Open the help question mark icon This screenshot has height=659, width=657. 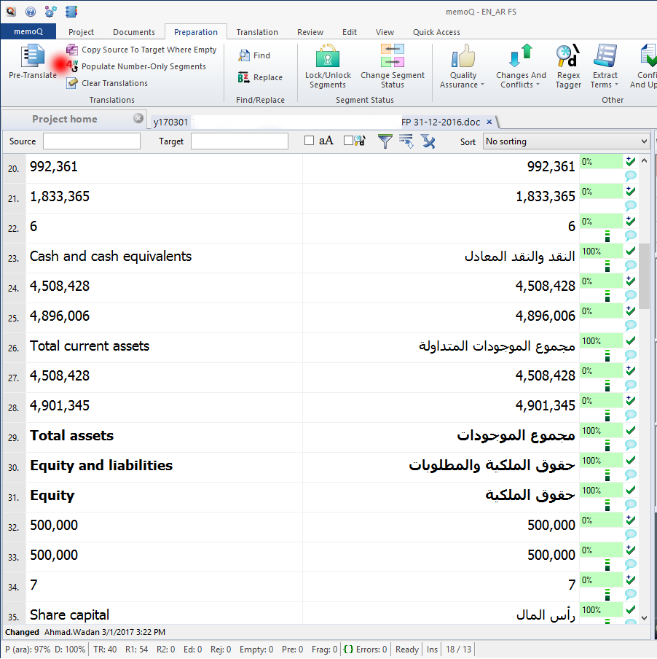coord(31,12)
